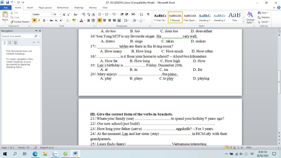Decrease paragraph indent
The width and height of the screenshot is (281, 158).
point(122,15)
